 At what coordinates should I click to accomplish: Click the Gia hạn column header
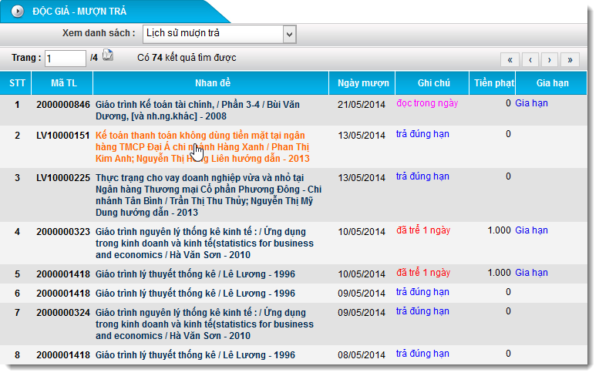click(551, 83)
